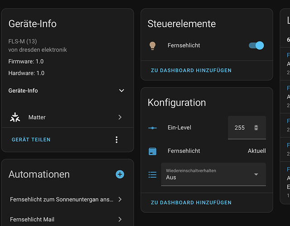Open the Wiedereinschaltverhalten dropdown
Screen dimensions: 290x226
213,174
